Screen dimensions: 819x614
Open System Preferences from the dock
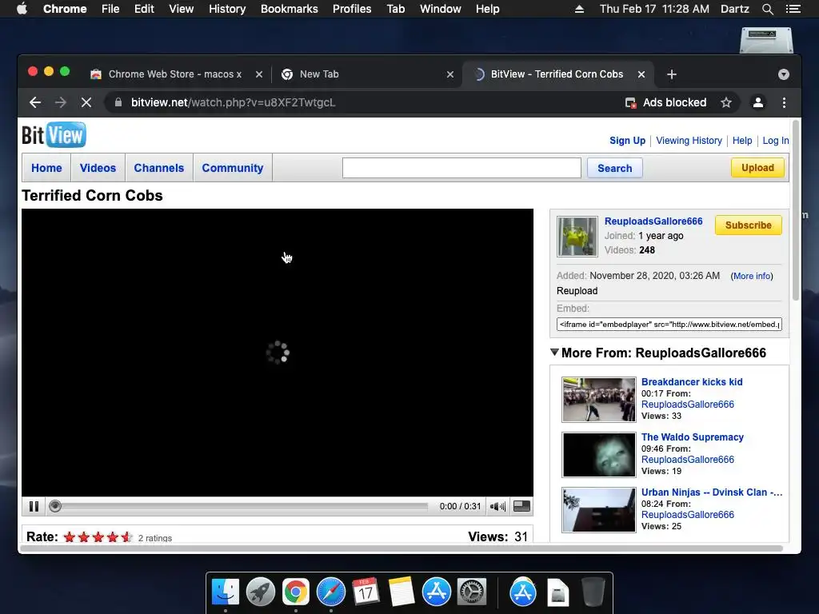(x=472, y=592)
